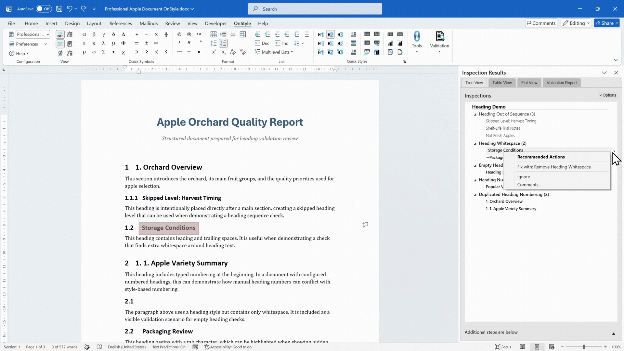This screenshot has width=624, height=351.
Task: Click the zoom in plus button
Action: point(605,347)
